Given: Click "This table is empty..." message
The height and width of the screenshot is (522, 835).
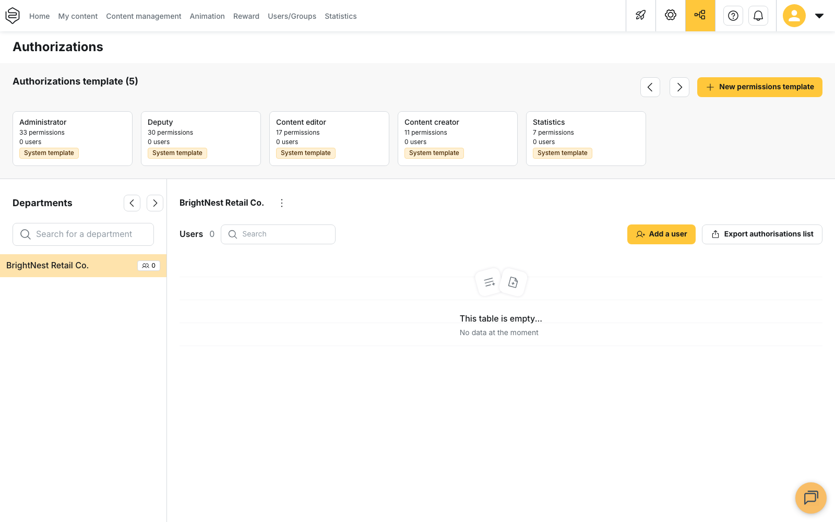Looking at the screenshot, I should [501, 318].
